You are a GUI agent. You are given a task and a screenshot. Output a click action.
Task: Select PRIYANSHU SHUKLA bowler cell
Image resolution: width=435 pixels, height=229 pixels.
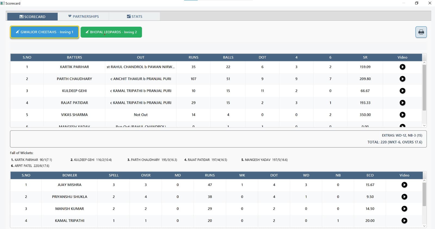pos(70,197)
